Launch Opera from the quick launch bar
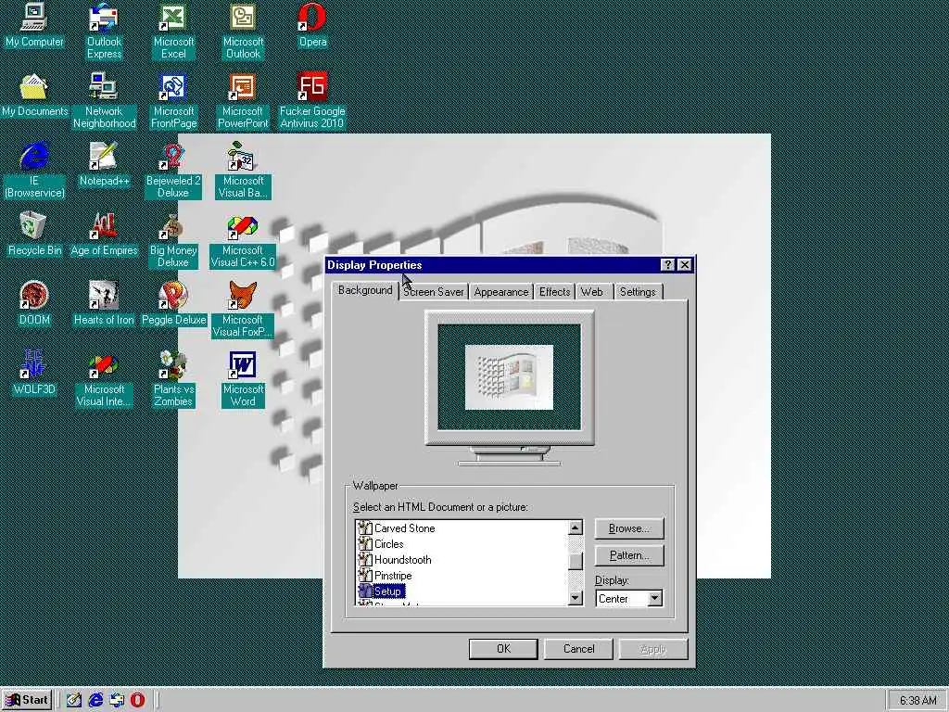 [x=138, y=700]
